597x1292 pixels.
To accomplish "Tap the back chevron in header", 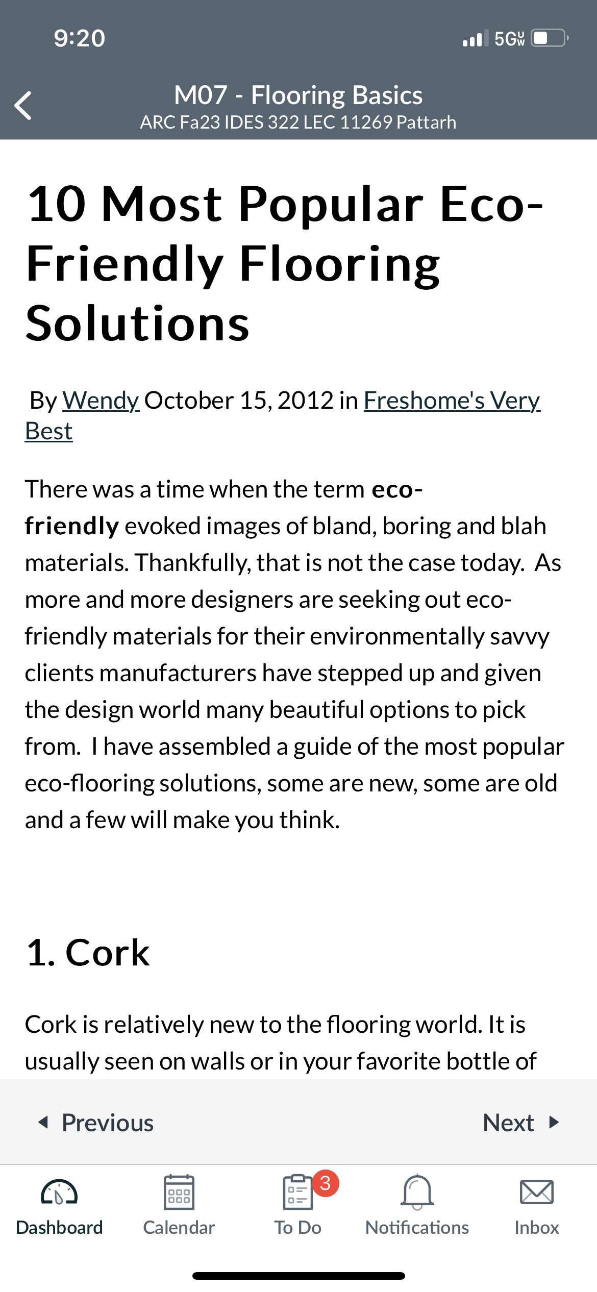I will click(23, 106).
